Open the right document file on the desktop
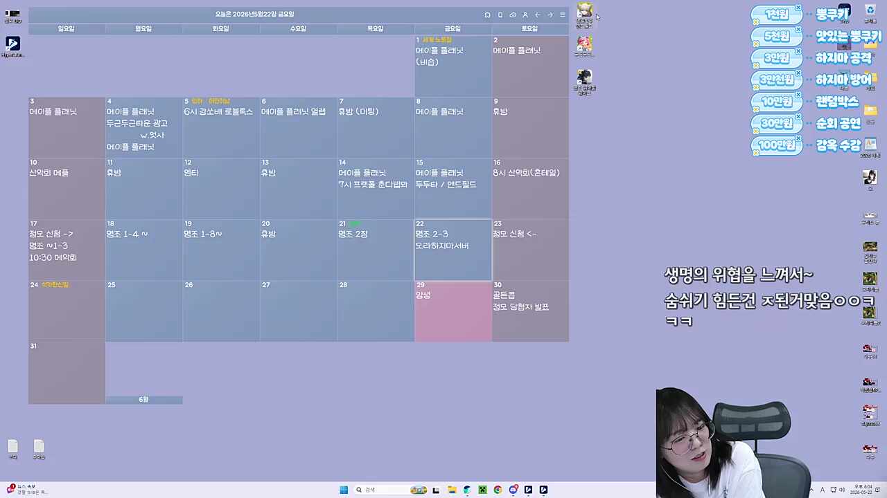Image resolution: width=887 pixels, height=498 pixels. point(39,449)
